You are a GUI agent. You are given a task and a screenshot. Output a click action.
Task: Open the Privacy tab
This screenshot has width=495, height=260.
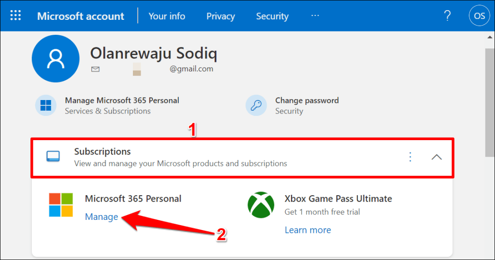tap(220, 16)
